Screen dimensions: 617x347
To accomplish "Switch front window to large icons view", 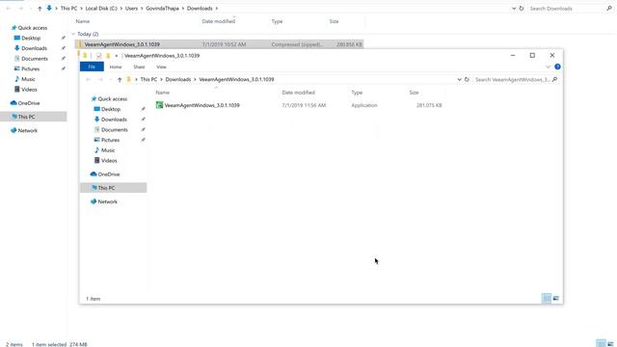I will [x=555, y=298].
